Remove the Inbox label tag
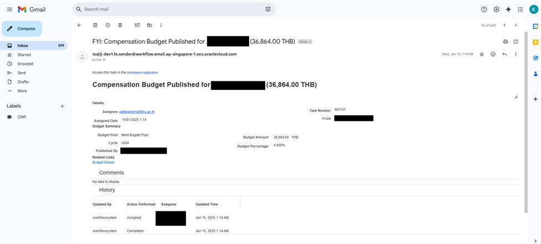This screenshot has height=244, width=541. point(310,42)
